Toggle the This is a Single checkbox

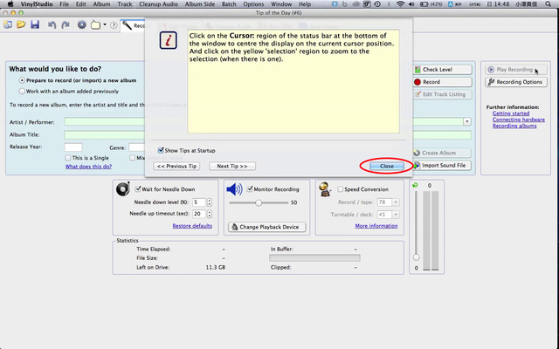(68, 158)
